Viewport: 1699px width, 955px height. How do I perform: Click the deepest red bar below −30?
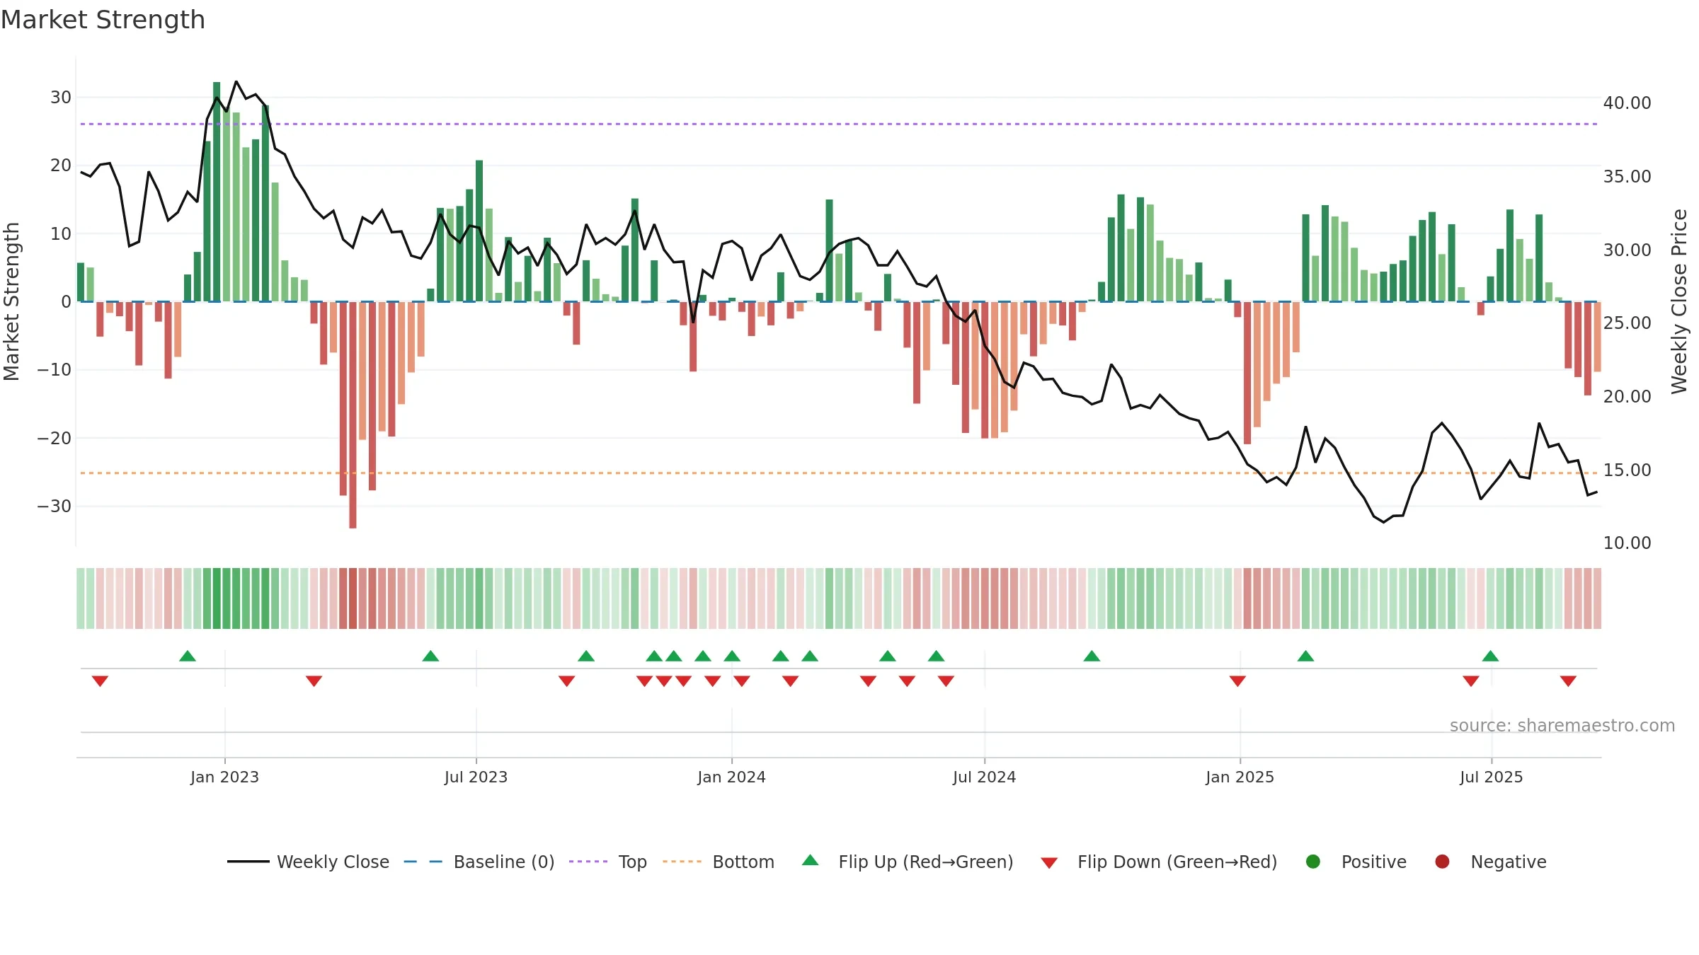[353, 415]
